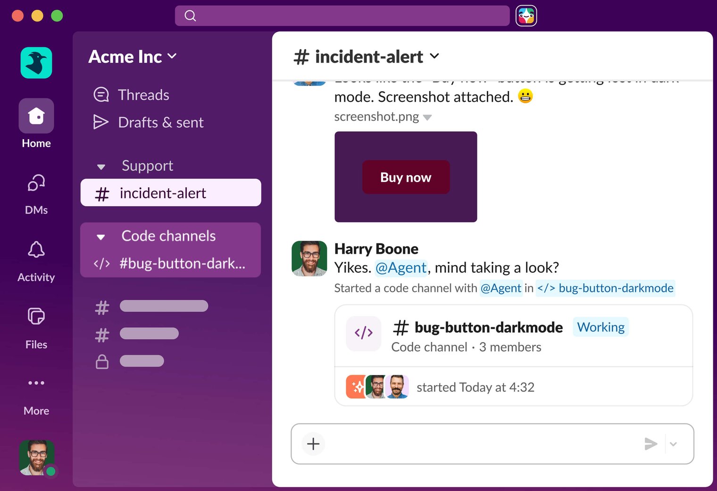Click the bearded member avatar in card
Viewport: 717px width, 491px height.
tap(376, 387)
